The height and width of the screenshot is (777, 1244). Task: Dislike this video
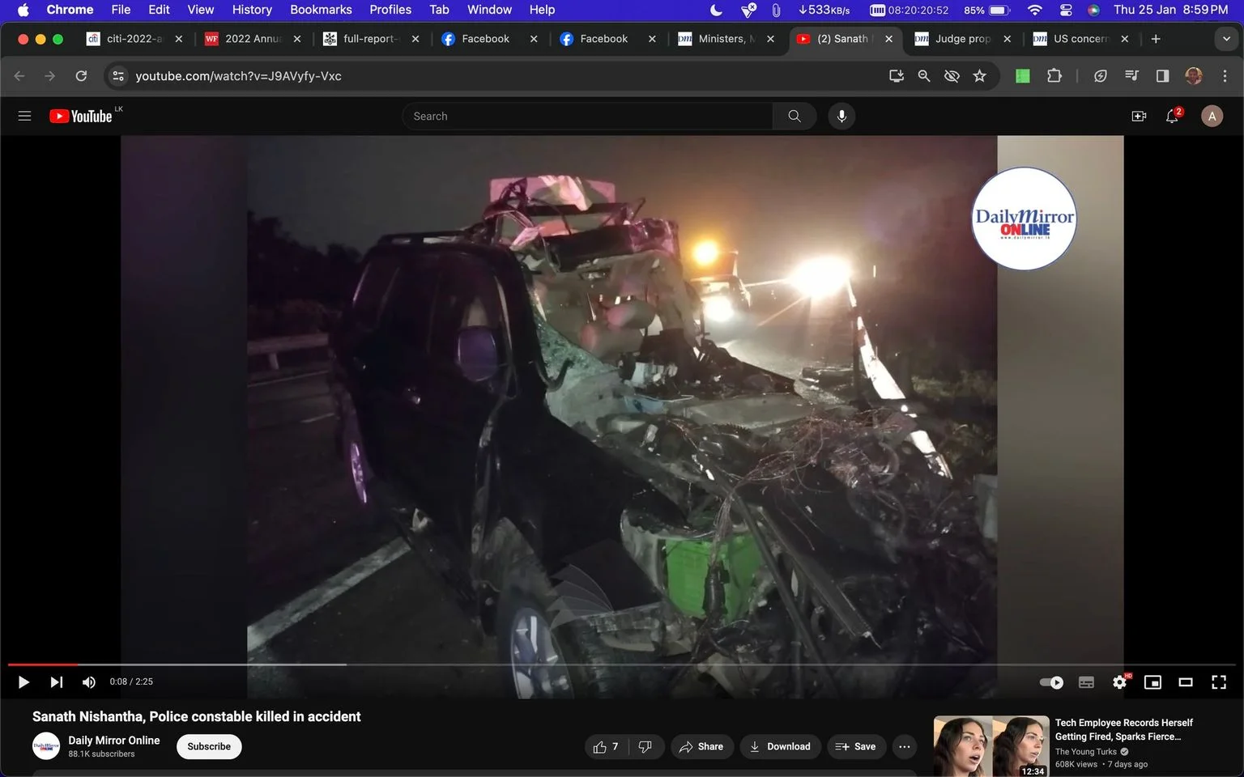point(645,746)
